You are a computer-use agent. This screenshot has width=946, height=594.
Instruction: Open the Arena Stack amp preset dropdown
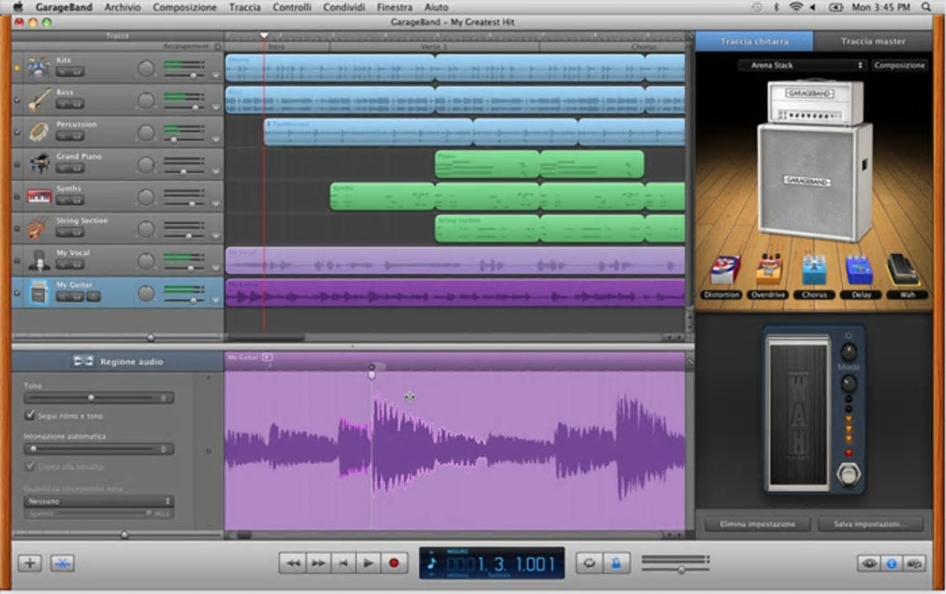[802, 66]
